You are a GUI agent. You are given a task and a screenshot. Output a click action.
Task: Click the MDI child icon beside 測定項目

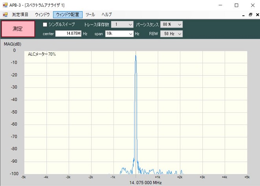pos(5,15)
